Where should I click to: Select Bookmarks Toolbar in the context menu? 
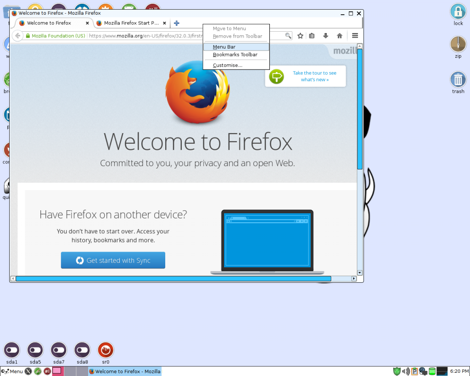tap(236, 55)
